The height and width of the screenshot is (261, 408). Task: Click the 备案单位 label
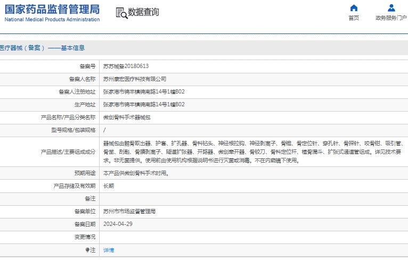(85, 212)
